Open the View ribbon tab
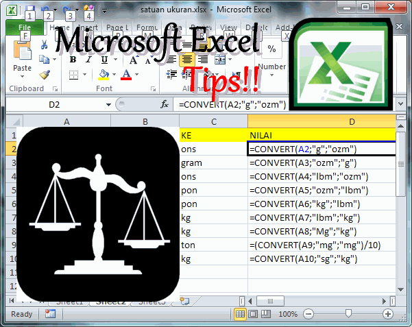 (x=228, y=27)
